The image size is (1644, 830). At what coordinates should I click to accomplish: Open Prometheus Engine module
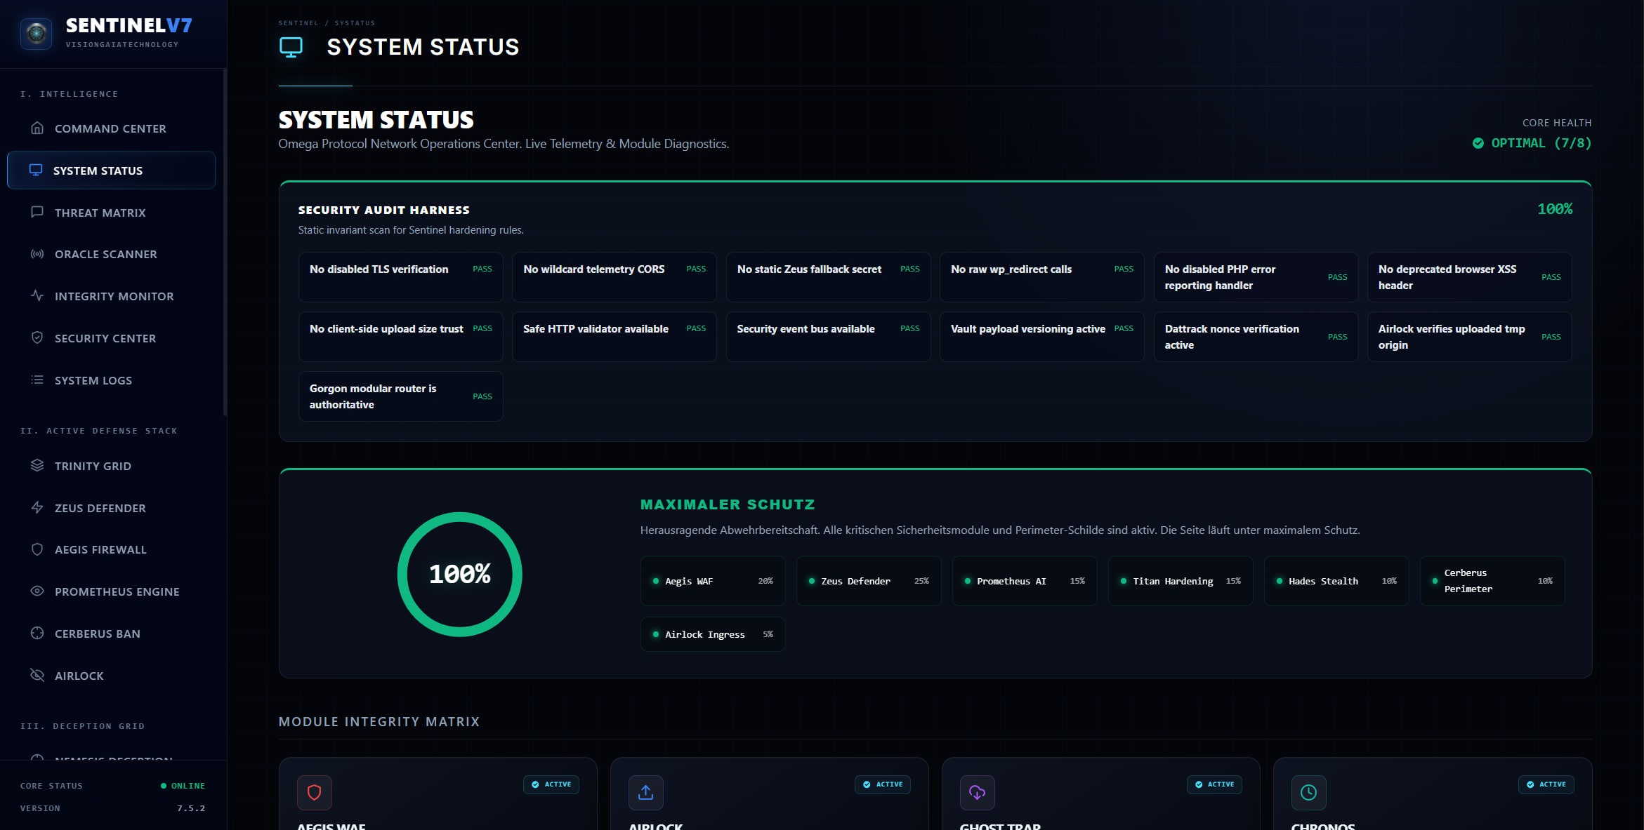click(111, 591)
